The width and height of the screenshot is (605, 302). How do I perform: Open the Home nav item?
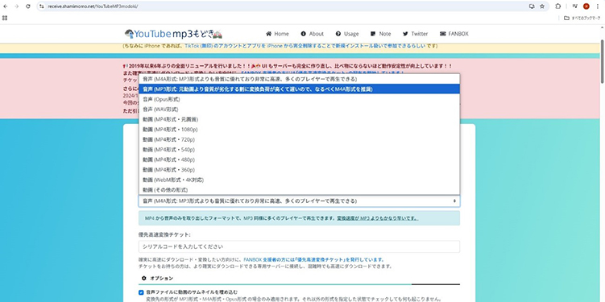pos(277,34)
